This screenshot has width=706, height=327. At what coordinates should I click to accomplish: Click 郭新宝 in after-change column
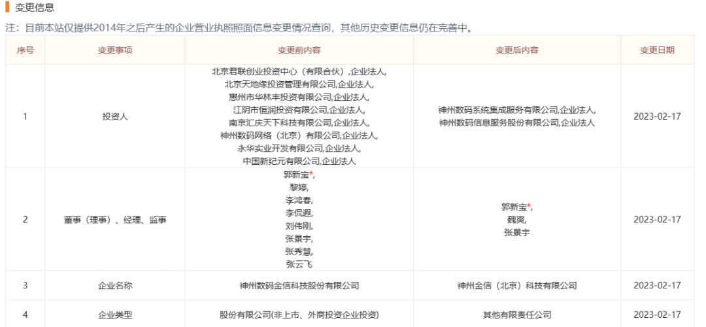[x=514, y=207]
